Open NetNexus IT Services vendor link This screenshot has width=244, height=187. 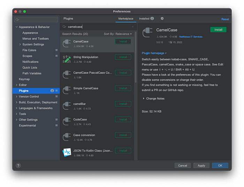click(191, 37)
